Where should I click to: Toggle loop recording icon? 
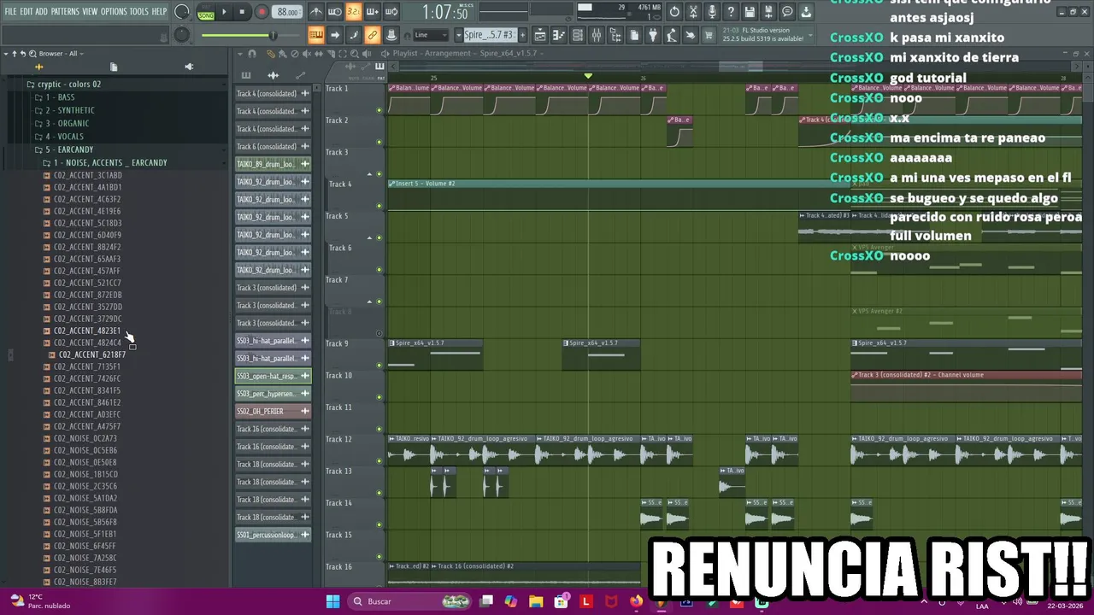[391, 12]
